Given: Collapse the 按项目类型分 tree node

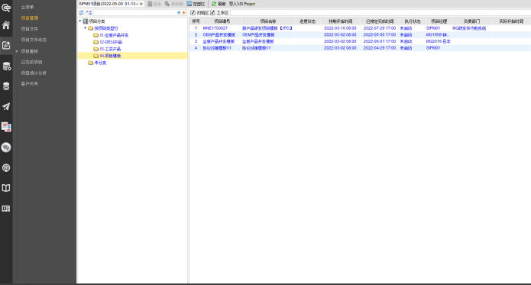Looking at the screenshot, I should click(x=86, y=28).
